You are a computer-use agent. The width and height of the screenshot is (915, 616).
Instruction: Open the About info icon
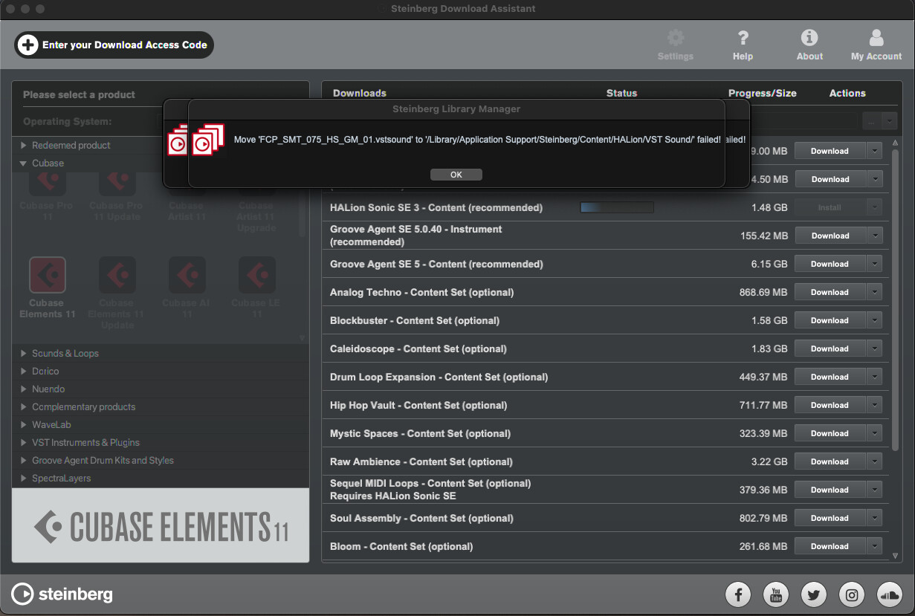(809, 38)
